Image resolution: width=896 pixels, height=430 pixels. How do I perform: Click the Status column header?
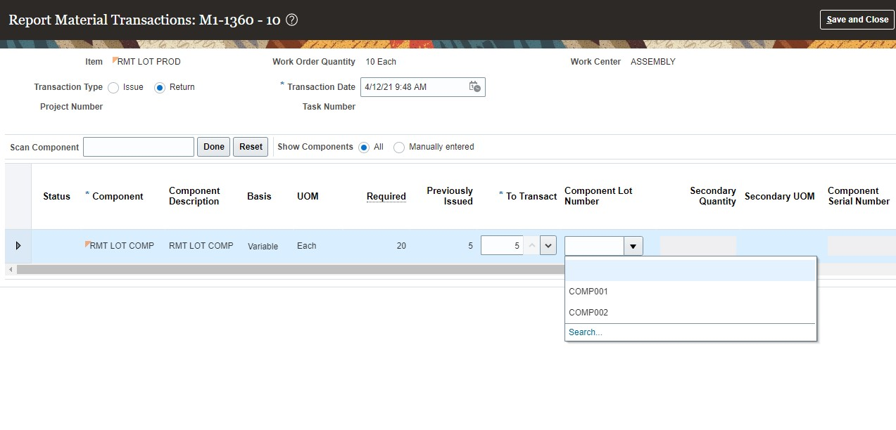tap(56, 197)
